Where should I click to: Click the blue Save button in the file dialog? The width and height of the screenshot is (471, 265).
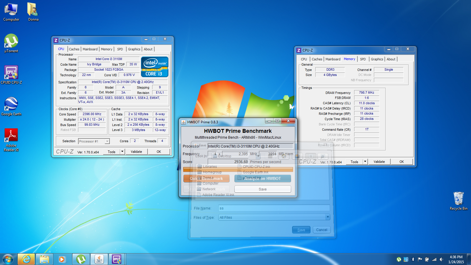tap(301, 230)
